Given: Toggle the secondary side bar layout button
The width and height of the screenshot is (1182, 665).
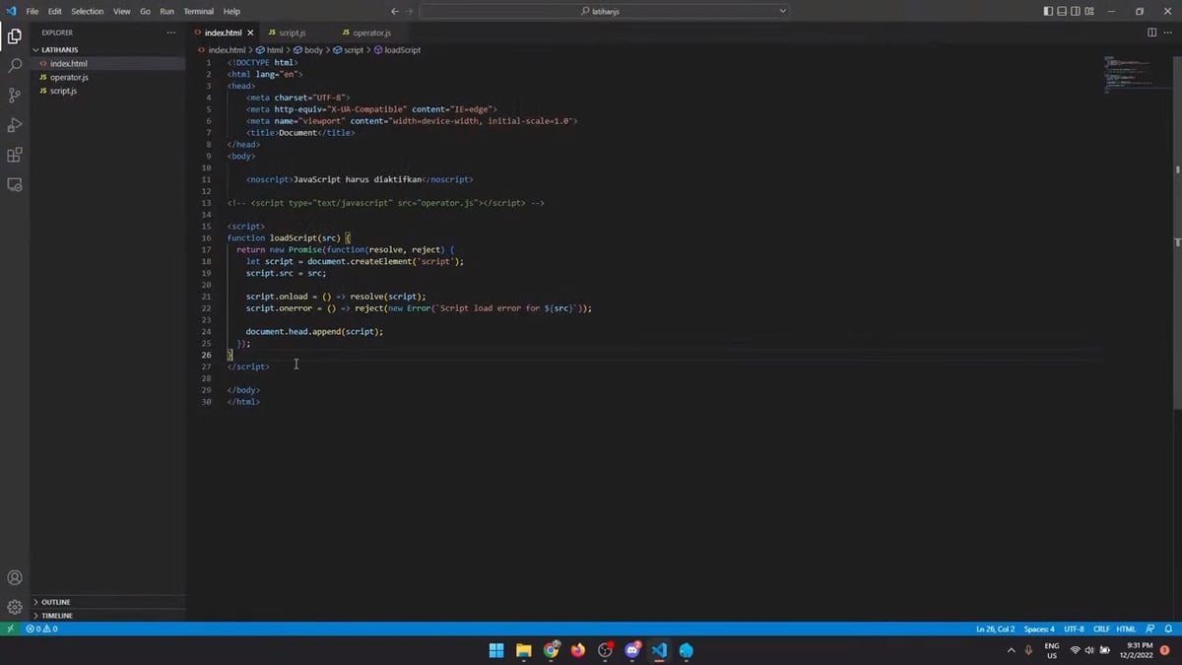Looking at the screenshot, I should coord(1076,11).
